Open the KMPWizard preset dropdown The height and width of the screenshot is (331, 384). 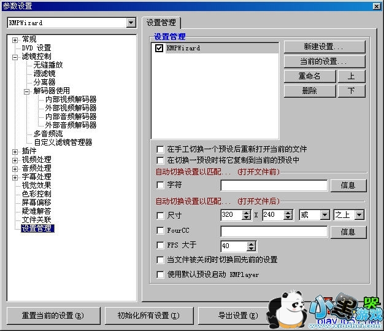(131, 23)
